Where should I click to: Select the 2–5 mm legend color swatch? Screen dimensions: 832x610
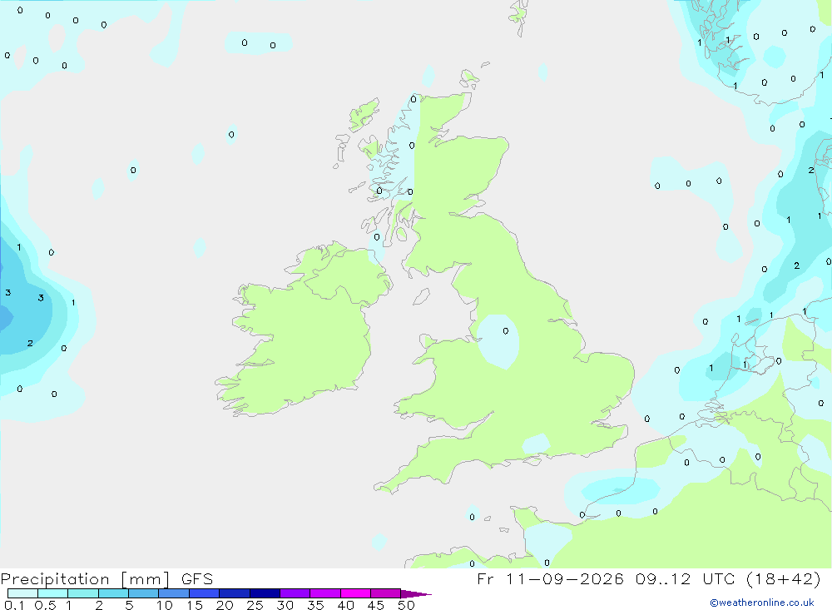tap(113, 593)
